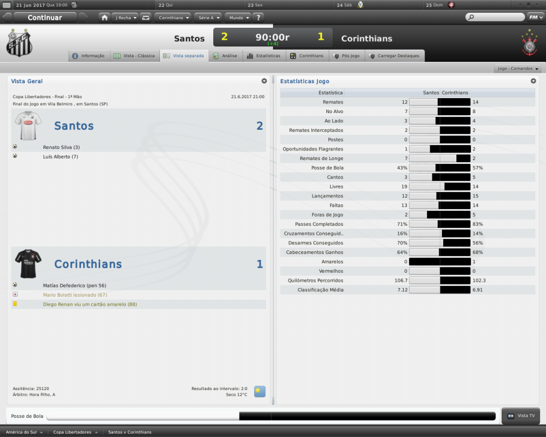The image size is (546, 437).
Task: Open the Jogo - Comandos dropdown
Action: pos(518,69)
